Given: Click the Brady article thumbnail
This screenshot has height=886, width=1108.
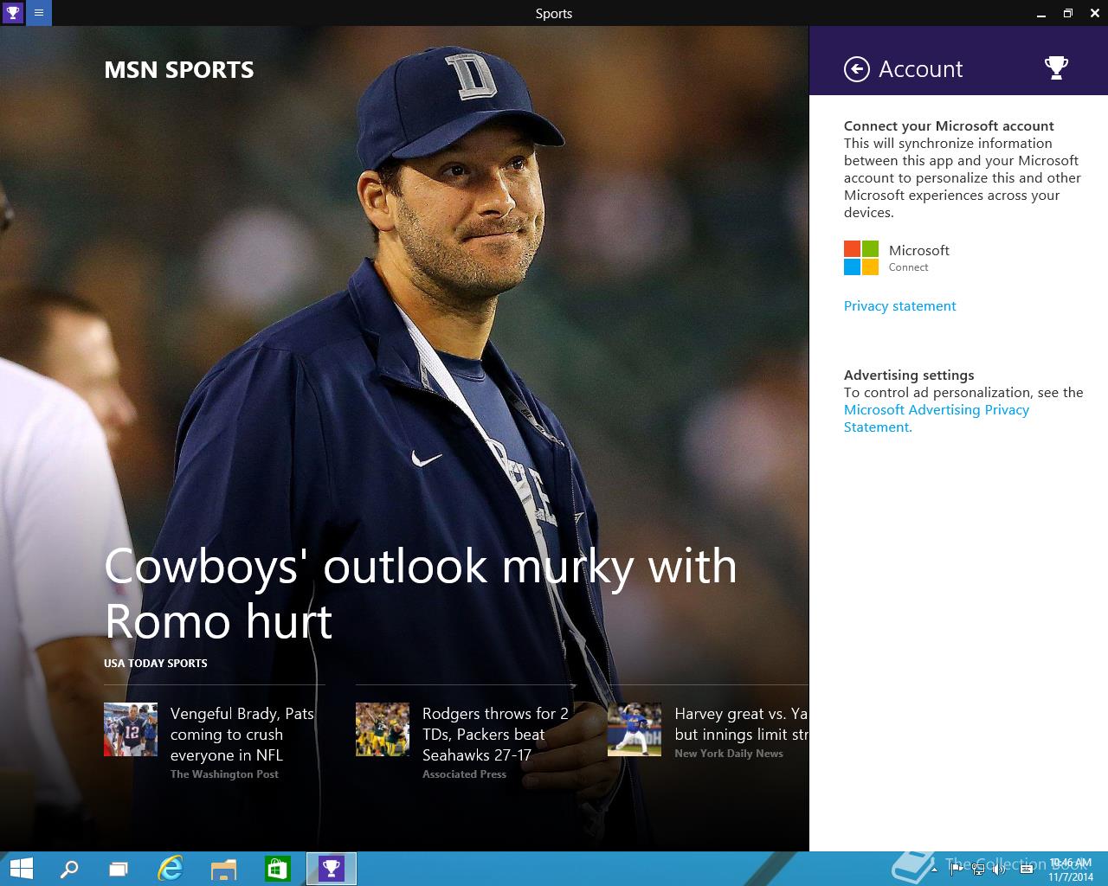Looking at the screenshot, I should pyautogui.click(x=131, y=729).
